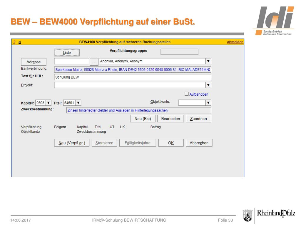Click the Zuordnen button

[x=198, y=119]
